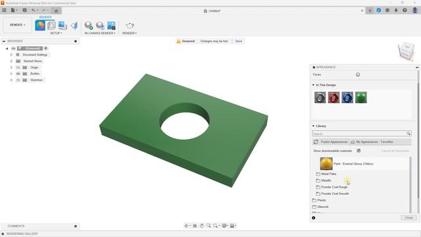Image resolution: width=421 pixels, height=237 pixels.
Task: Open the notifications bell
Action: (x=396, y=11)
